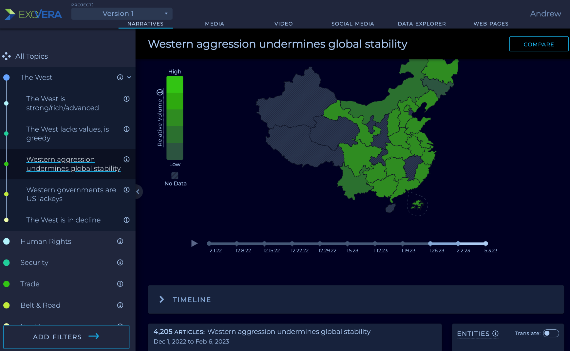570x351 pixels.
Task: Select the 1.26.23 timeline marker
Action: tap(430, 243)
